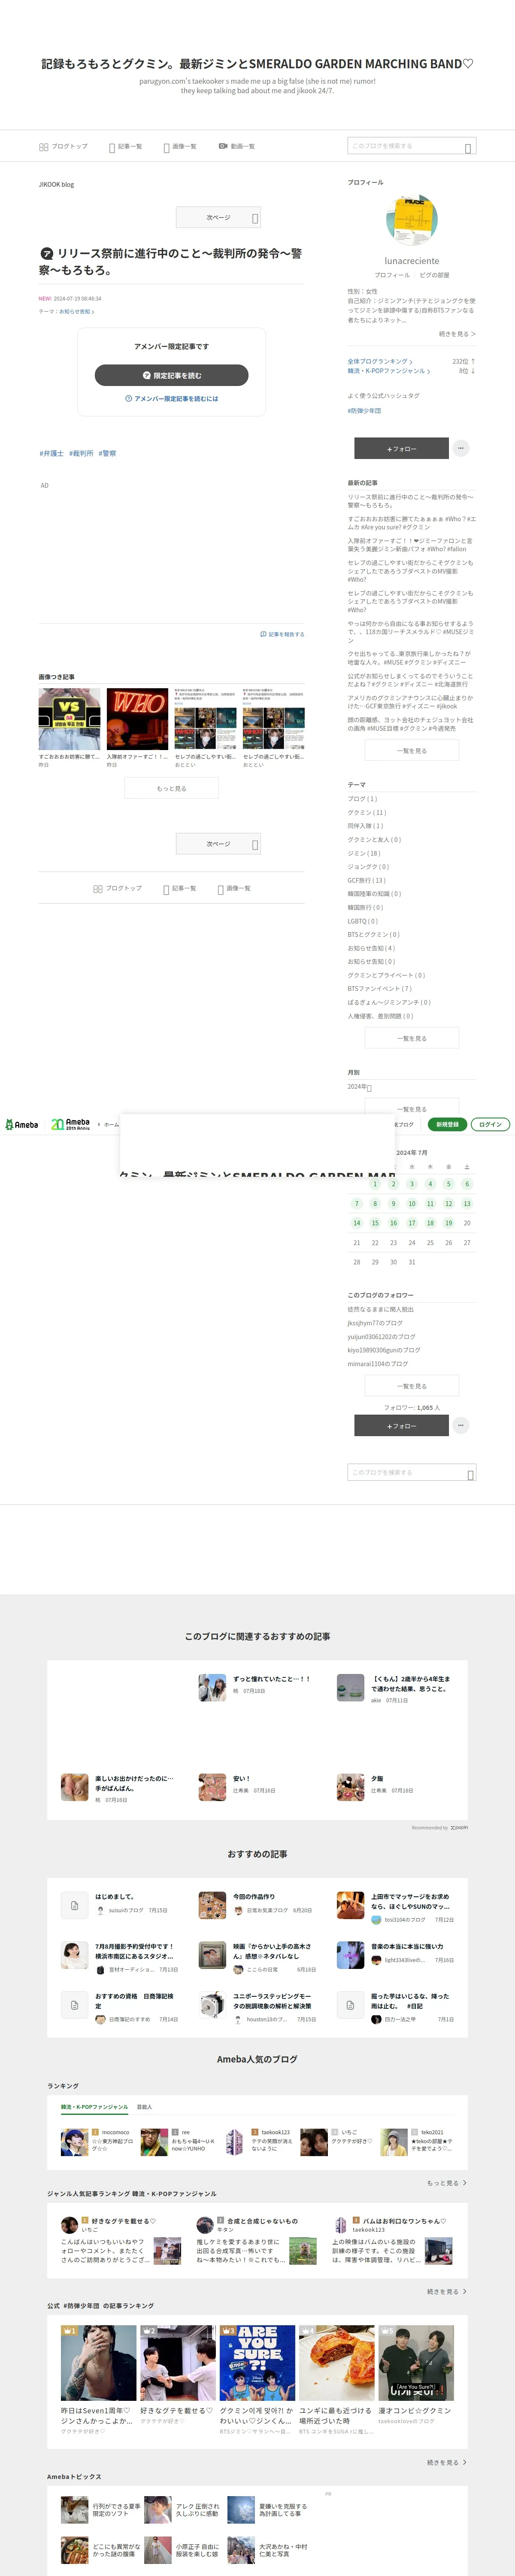515x2576 pixels.
Task: View all themes with テーマ 一覧を見る
Action: (x=411, y=1038)
